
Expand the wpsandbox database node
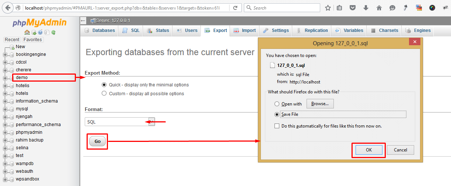5,179
